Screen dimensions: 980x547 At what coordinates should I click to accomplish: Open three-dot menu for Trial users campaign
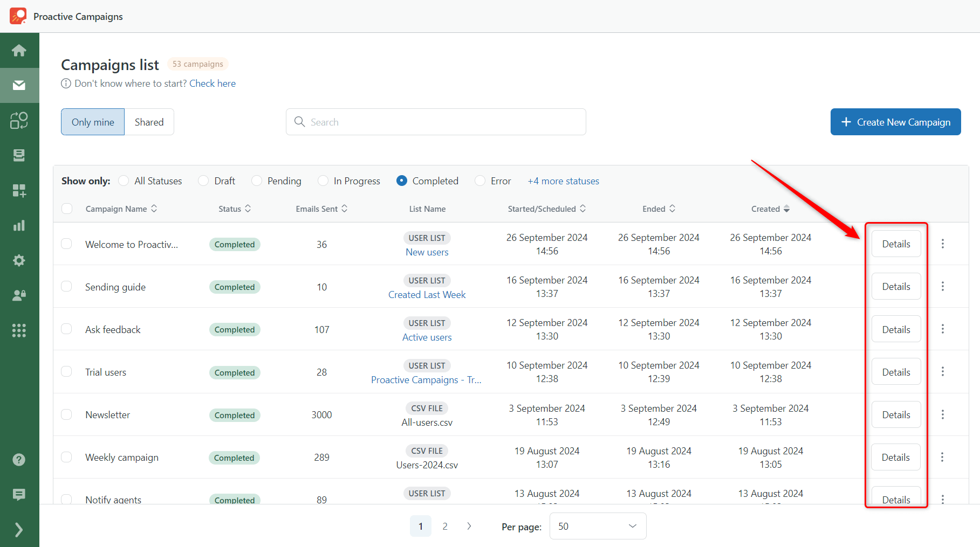click(943, 371)
